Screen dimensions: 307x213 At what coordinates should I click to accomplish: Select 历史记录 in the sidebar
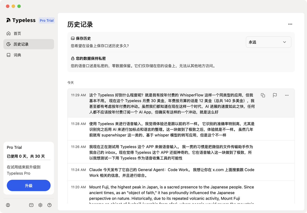point(29,44)
